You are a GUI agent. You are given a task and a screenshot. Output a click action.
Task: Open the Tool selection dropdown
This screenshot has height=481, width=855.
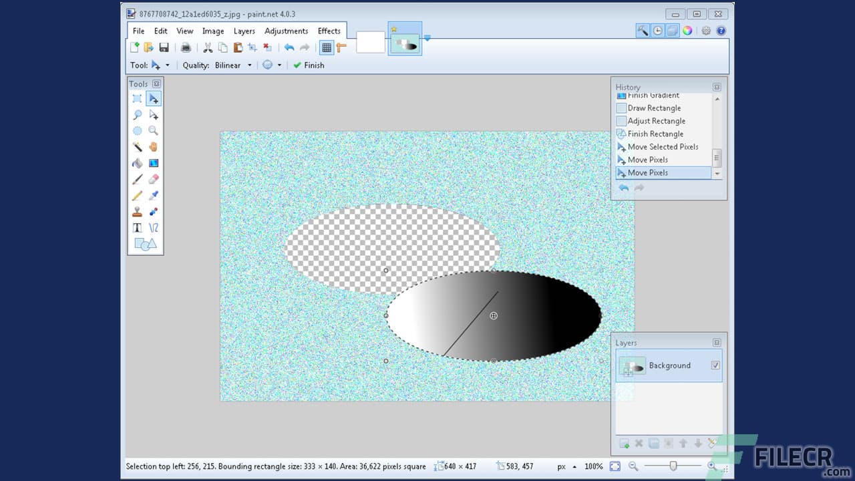168,65
